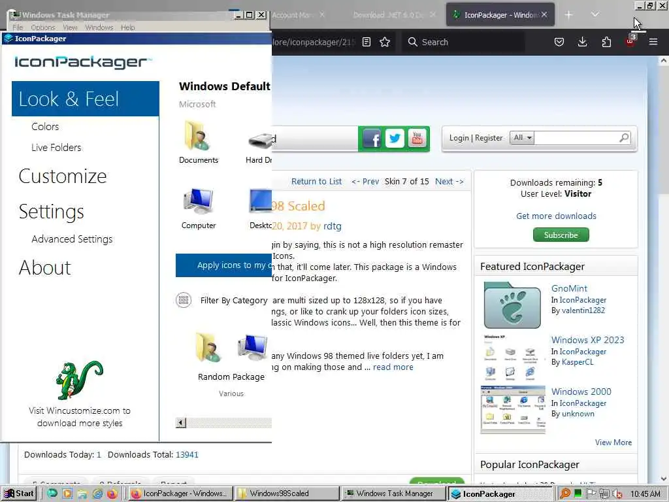The image size is (669, 502).
Task: Open Task Manager File menu
Action: (x=18, y=27)
